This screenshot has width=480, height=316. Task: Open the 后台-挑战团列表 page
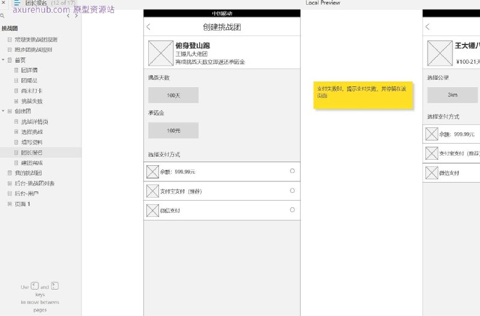35,183
